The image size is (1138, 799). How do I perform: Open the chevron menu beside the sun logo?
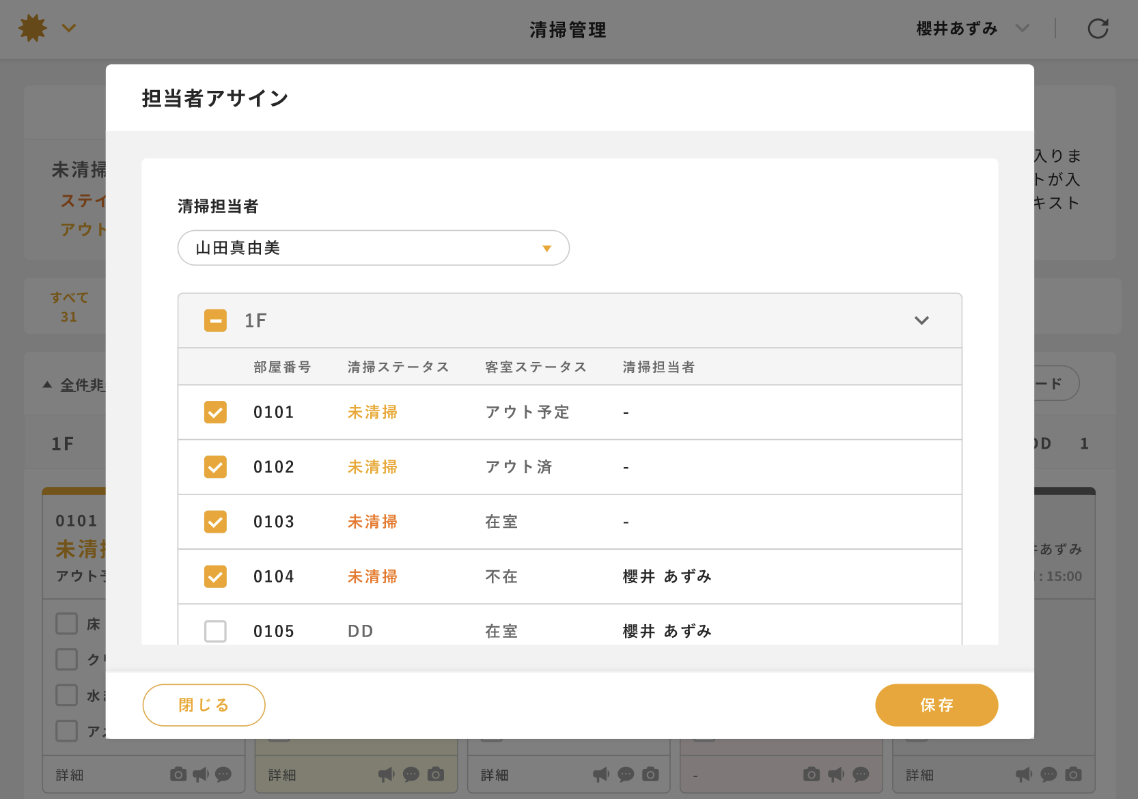pos(69,28)
